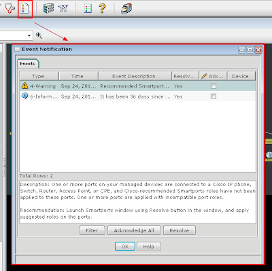Click the Device column header

click(x=241, y=76)
